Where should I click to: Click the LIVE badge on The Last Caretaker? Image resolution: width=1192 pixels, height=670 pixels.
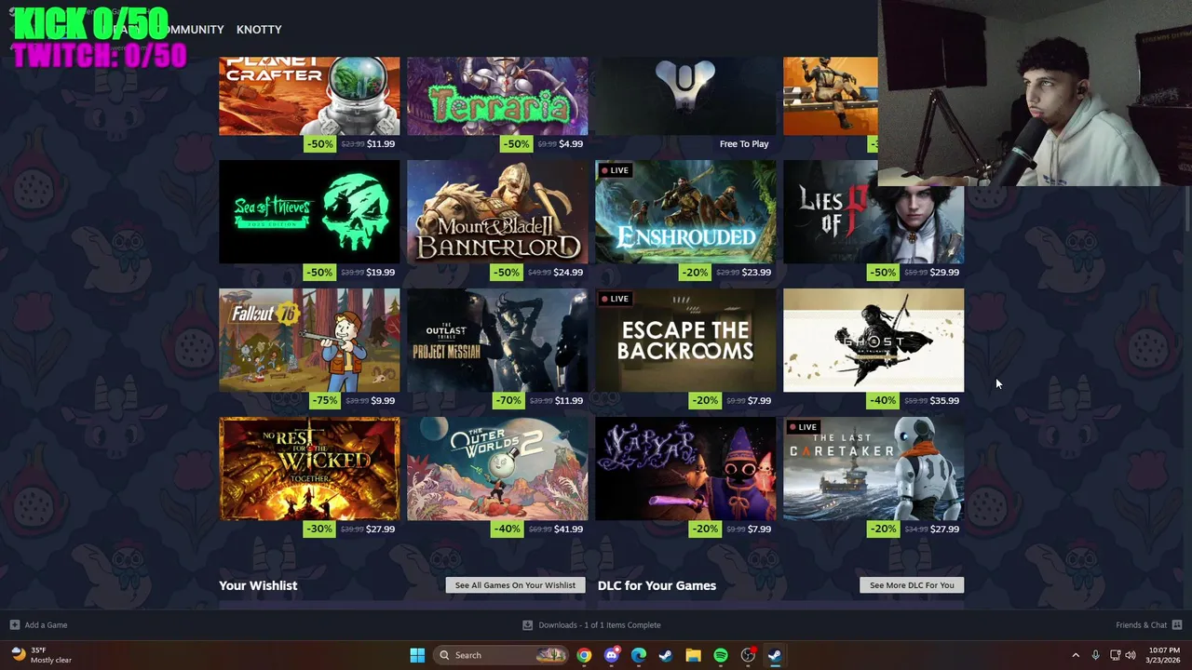tap(803, 427)
